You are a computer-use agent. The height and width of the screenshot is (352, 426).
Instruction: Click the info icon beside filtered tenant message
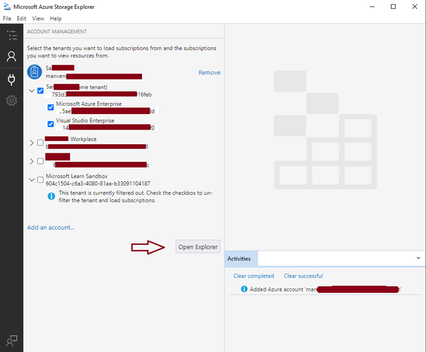(51, 196)
